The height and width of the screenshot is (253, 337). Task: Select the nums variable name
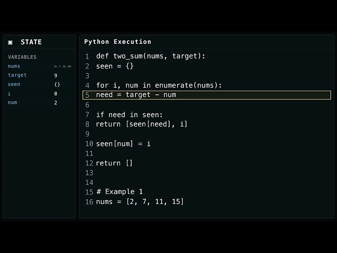[x=14, y=66]
